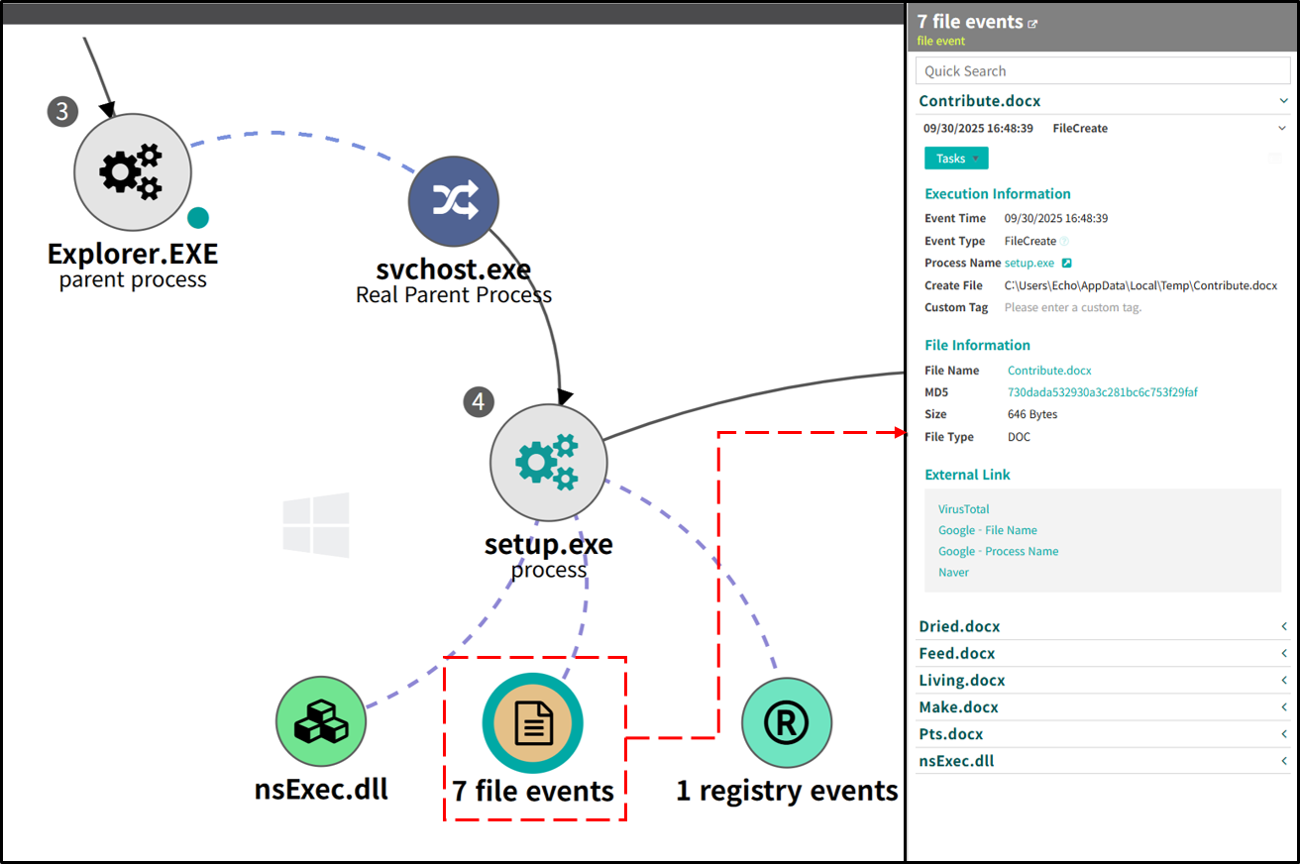Collapse the Contribute.docx section
1300x864 pixels.
click(1284, 101)
